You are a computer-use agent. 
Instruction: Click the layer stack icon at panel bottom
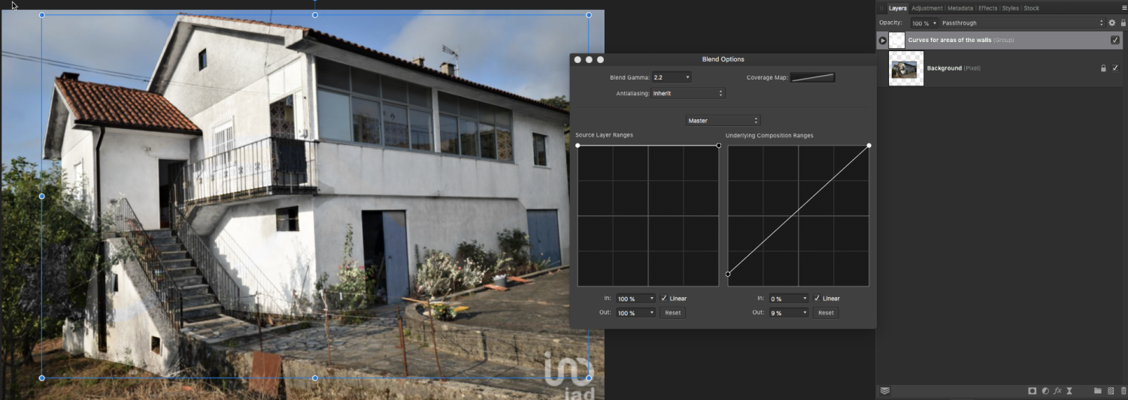pyautogui.click(x=885, y=391)
